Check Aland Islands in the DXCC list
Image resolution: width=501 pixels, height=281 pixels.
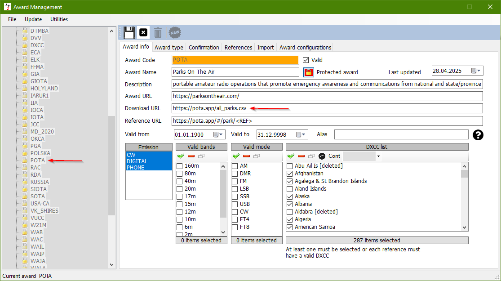coord(290,189)
